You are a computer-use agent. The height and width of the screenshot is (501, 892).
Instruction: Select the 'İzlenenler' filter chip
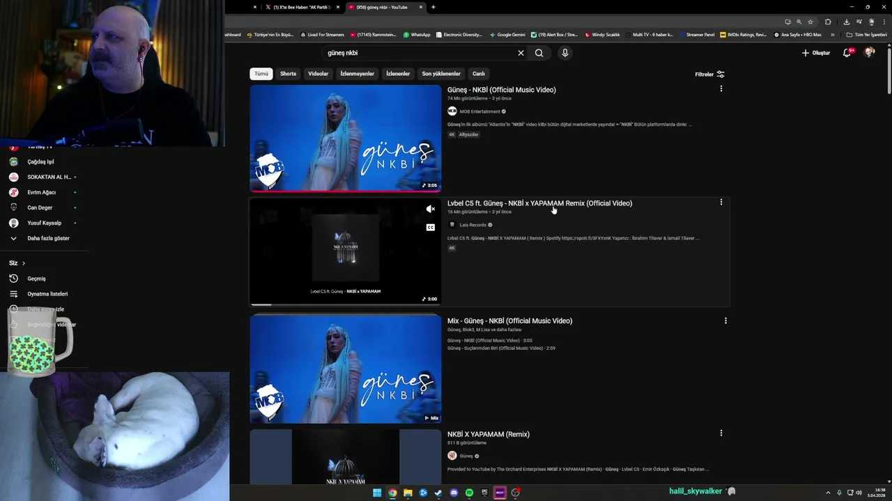(399, 74)
